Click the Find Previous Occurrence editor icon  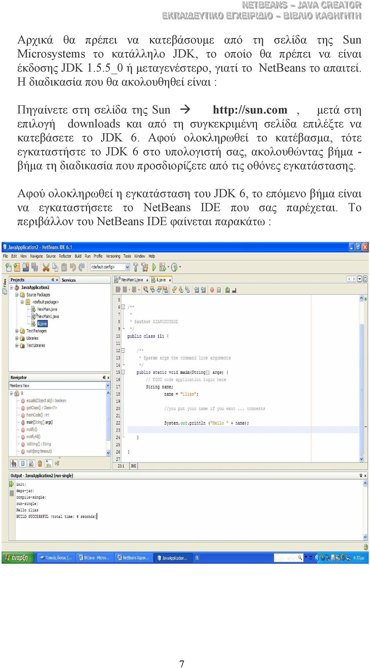152,290
